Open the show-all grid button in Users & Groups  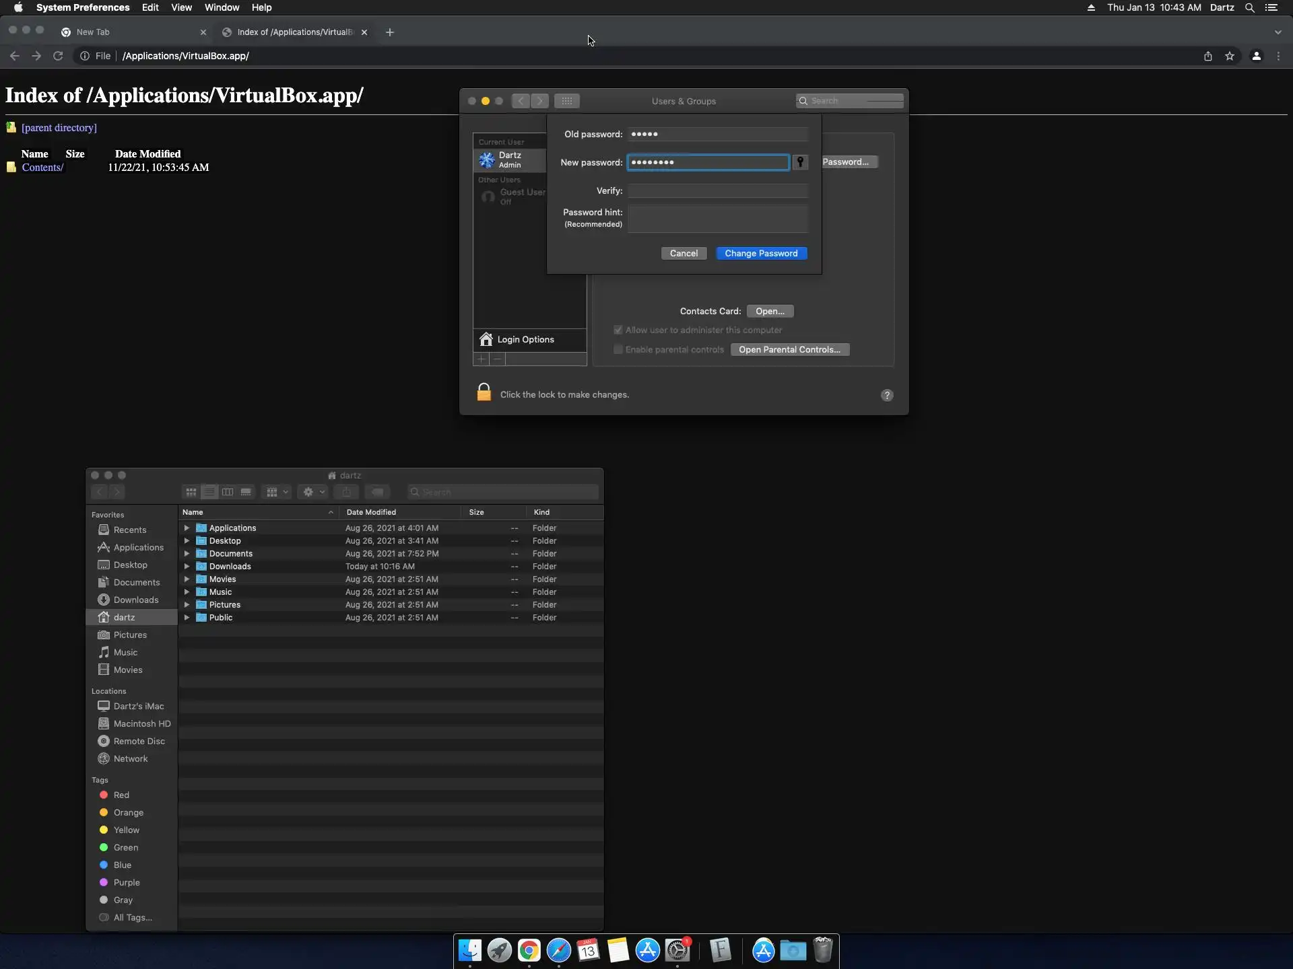pyautogui.click(x=566, y=101)
